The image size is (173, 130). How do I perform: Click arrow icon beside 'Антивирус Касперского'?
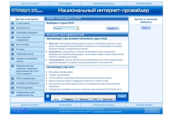coord(12,83)
